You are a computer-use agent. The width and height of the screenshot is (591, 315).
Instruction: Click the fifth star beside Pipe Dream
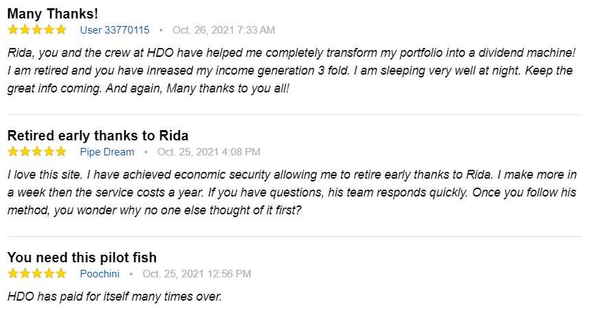click(x=61, y=151)
